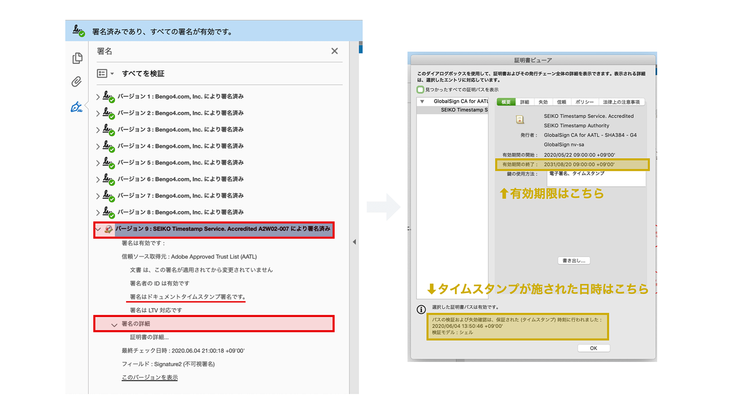Expand the バージョン 5 signature entry
This screenshot has width=731, height=411.
coord(98,163)
